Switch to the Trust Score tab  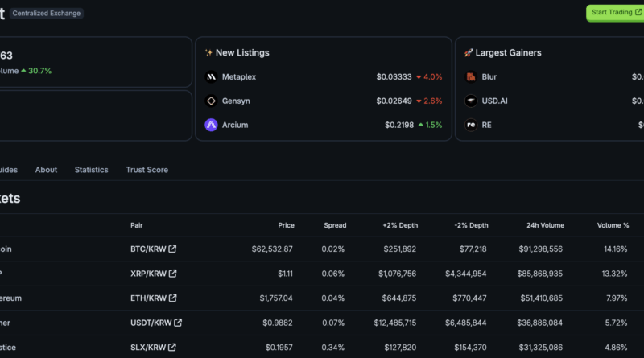147,170
